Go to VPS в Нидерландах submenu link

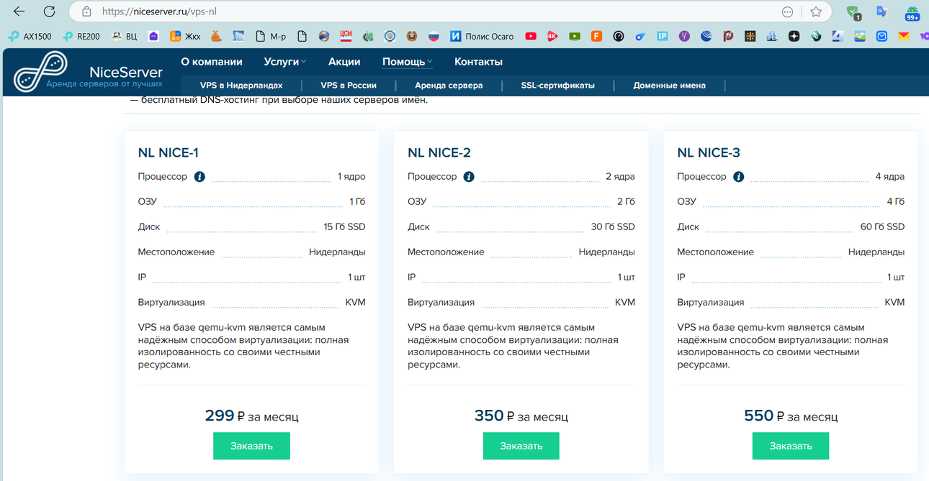[x=241, y=85]
